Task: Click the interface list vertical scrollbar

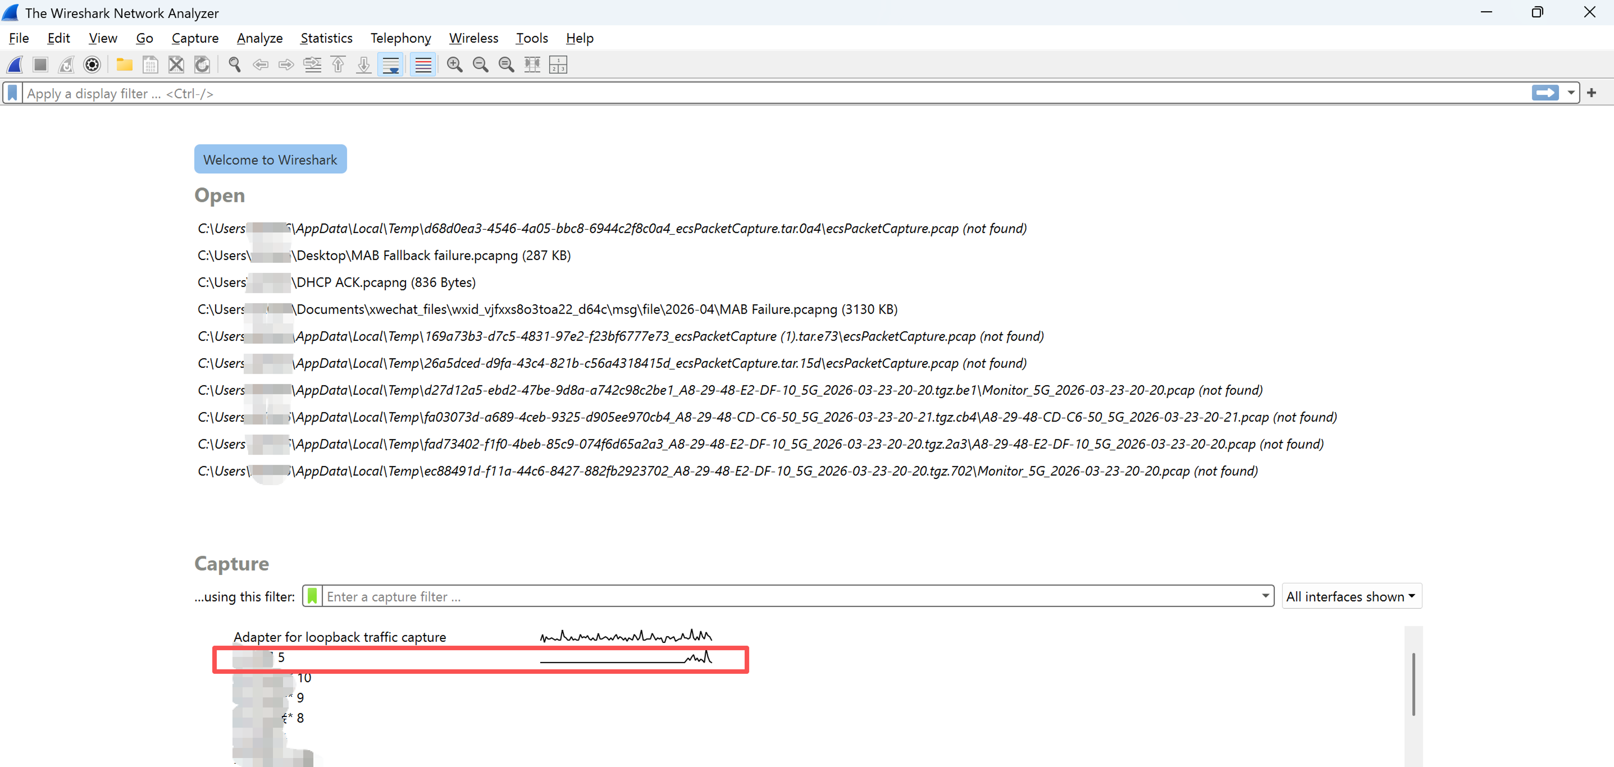Action: coord(1413,684)
